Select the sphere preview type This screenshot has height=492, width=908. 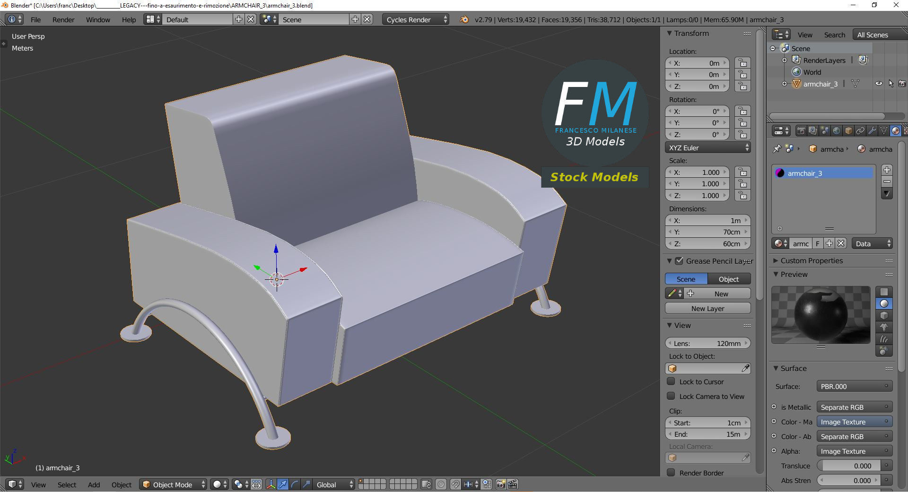pyautogui.click(x=884, y=303)
